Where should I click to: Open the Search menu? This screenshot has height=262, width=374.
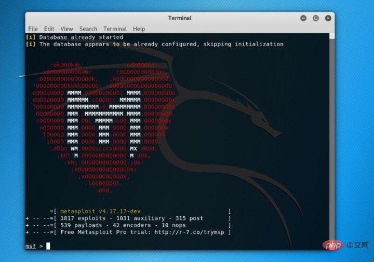point(88,29)
